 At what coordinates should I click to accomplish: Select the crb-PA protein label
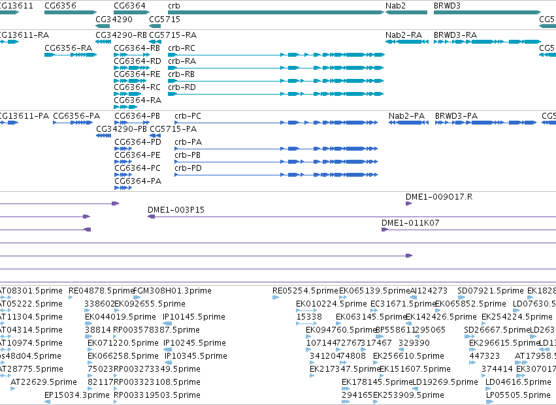coord(188,142)
